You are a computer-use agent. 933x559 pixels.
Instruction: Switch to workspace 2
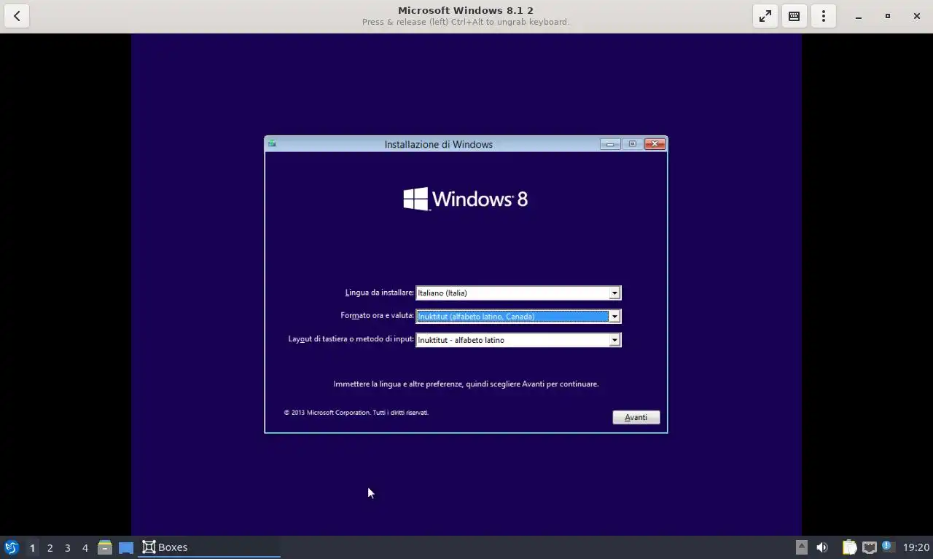[x=50, y=547]
